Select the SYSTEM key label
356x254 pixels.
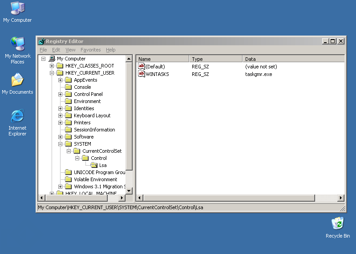tap(82, 144)
